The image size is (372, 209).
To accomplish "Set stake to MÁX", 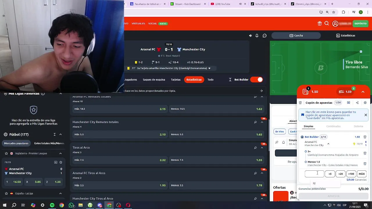I will (362, 174).
